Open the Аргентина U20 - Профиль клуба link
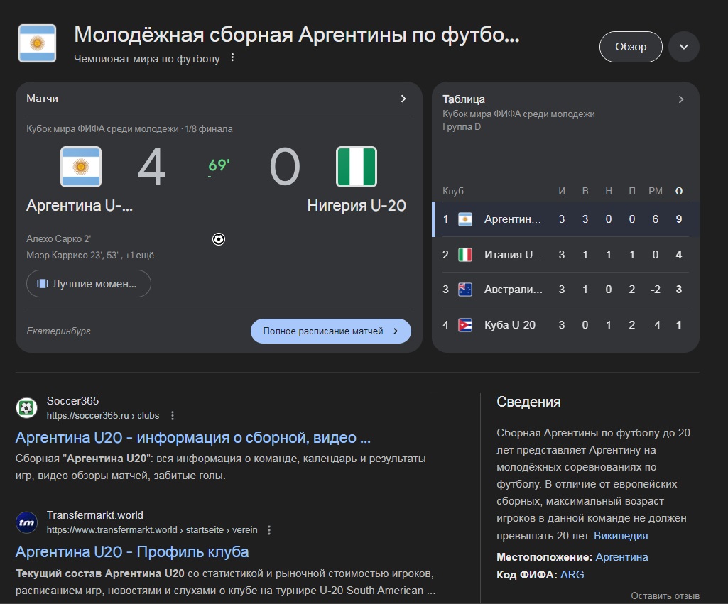Screen dimensions: 728x604 [132, 552]
